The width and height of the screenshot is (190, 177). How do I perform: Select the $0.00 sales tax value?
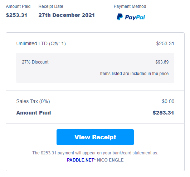pyautogui.click(x=168, y=101)
